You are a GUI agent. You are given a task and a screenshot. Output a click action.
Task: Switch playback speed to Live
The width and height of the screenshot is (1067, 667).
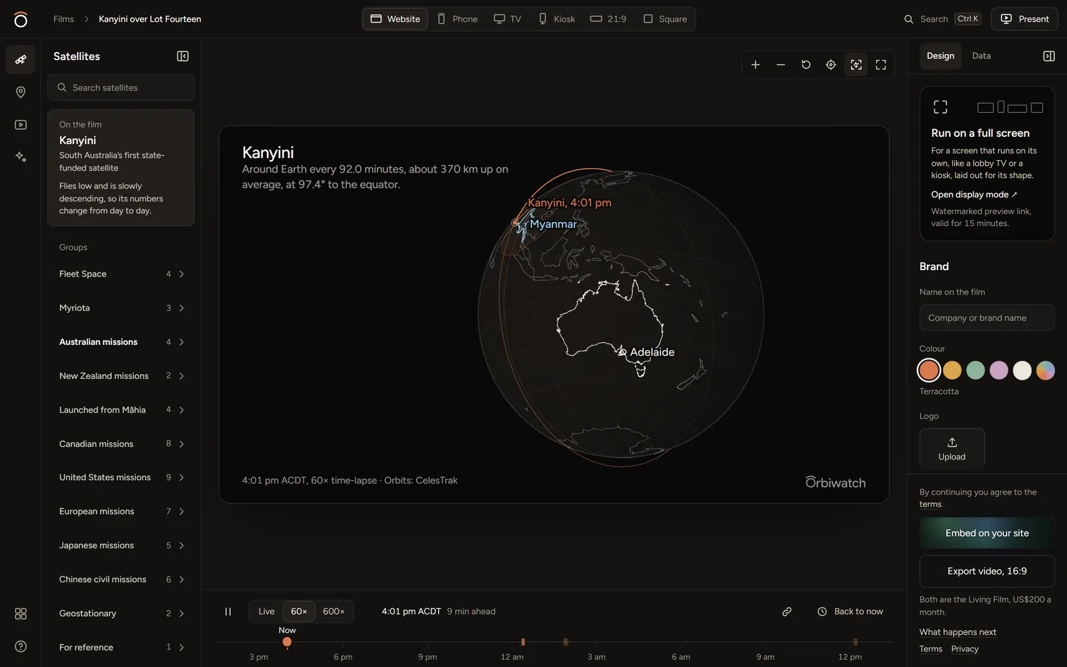click(267, 612)
